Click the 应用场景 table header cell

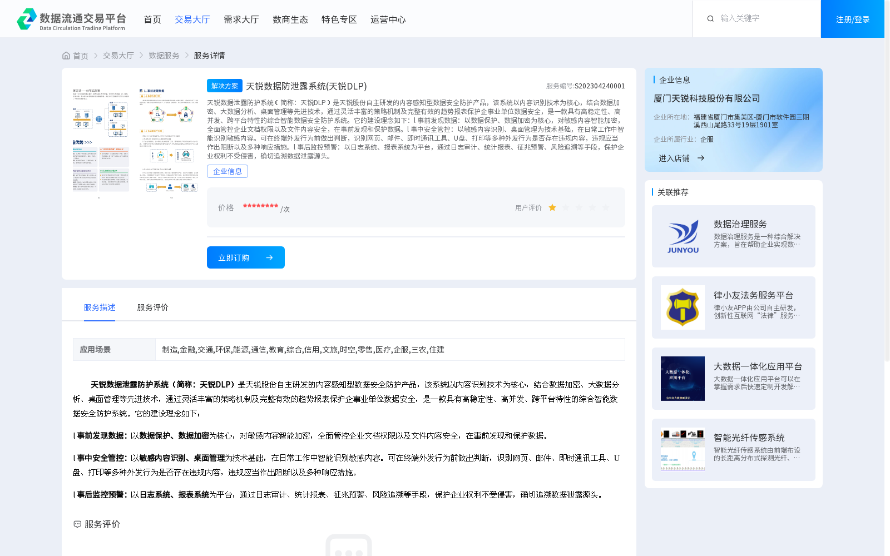coord(114,350)
